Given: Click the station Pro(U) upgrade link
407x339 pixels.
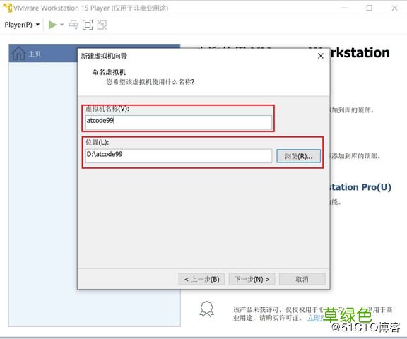Looking at the screenshot, I should pyautogui.click(x=360, y=187).
